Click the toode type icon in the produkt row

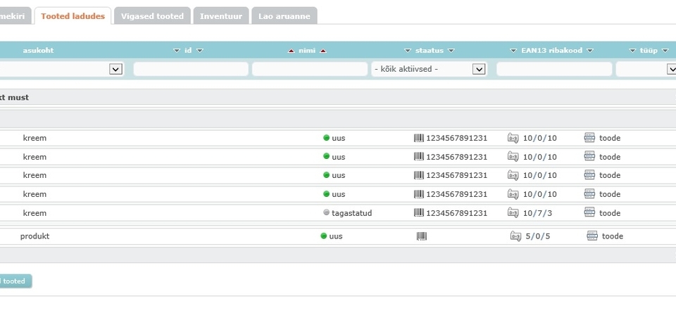[x=592, y=236]
